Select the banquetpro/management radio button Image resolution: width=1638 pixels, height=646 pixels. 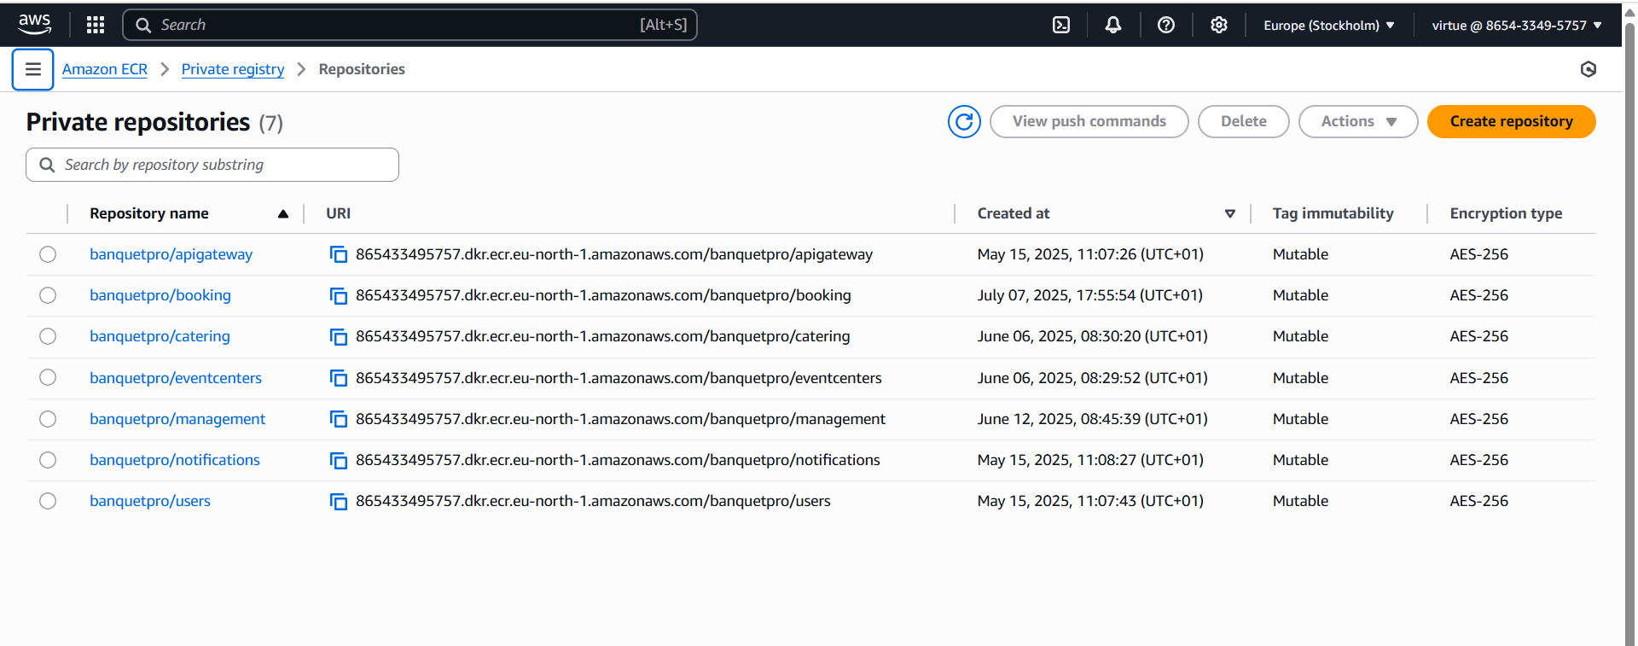[48, 419]
